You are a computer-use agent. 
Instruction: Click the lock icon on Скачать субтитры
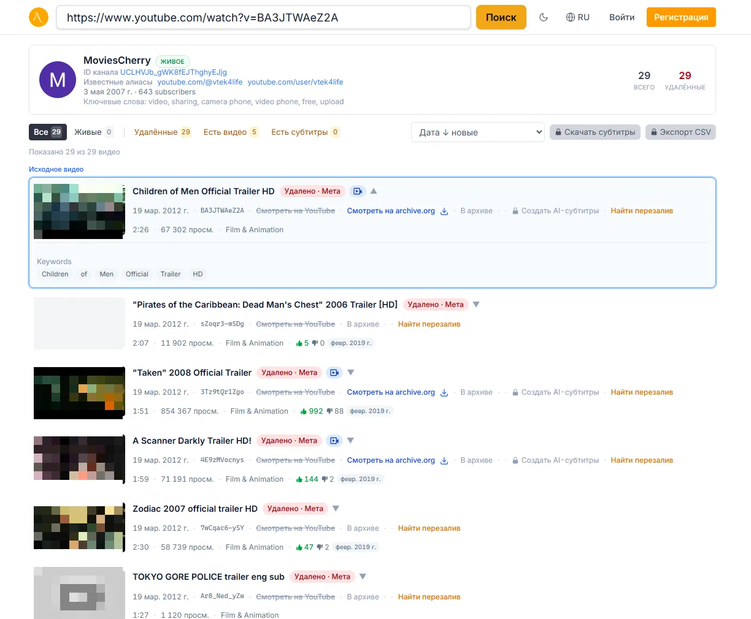coord(558,132)
